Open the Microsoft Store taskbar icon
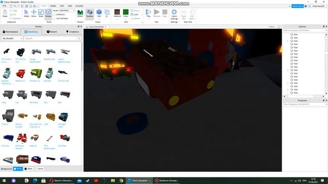 coord(44,180)
